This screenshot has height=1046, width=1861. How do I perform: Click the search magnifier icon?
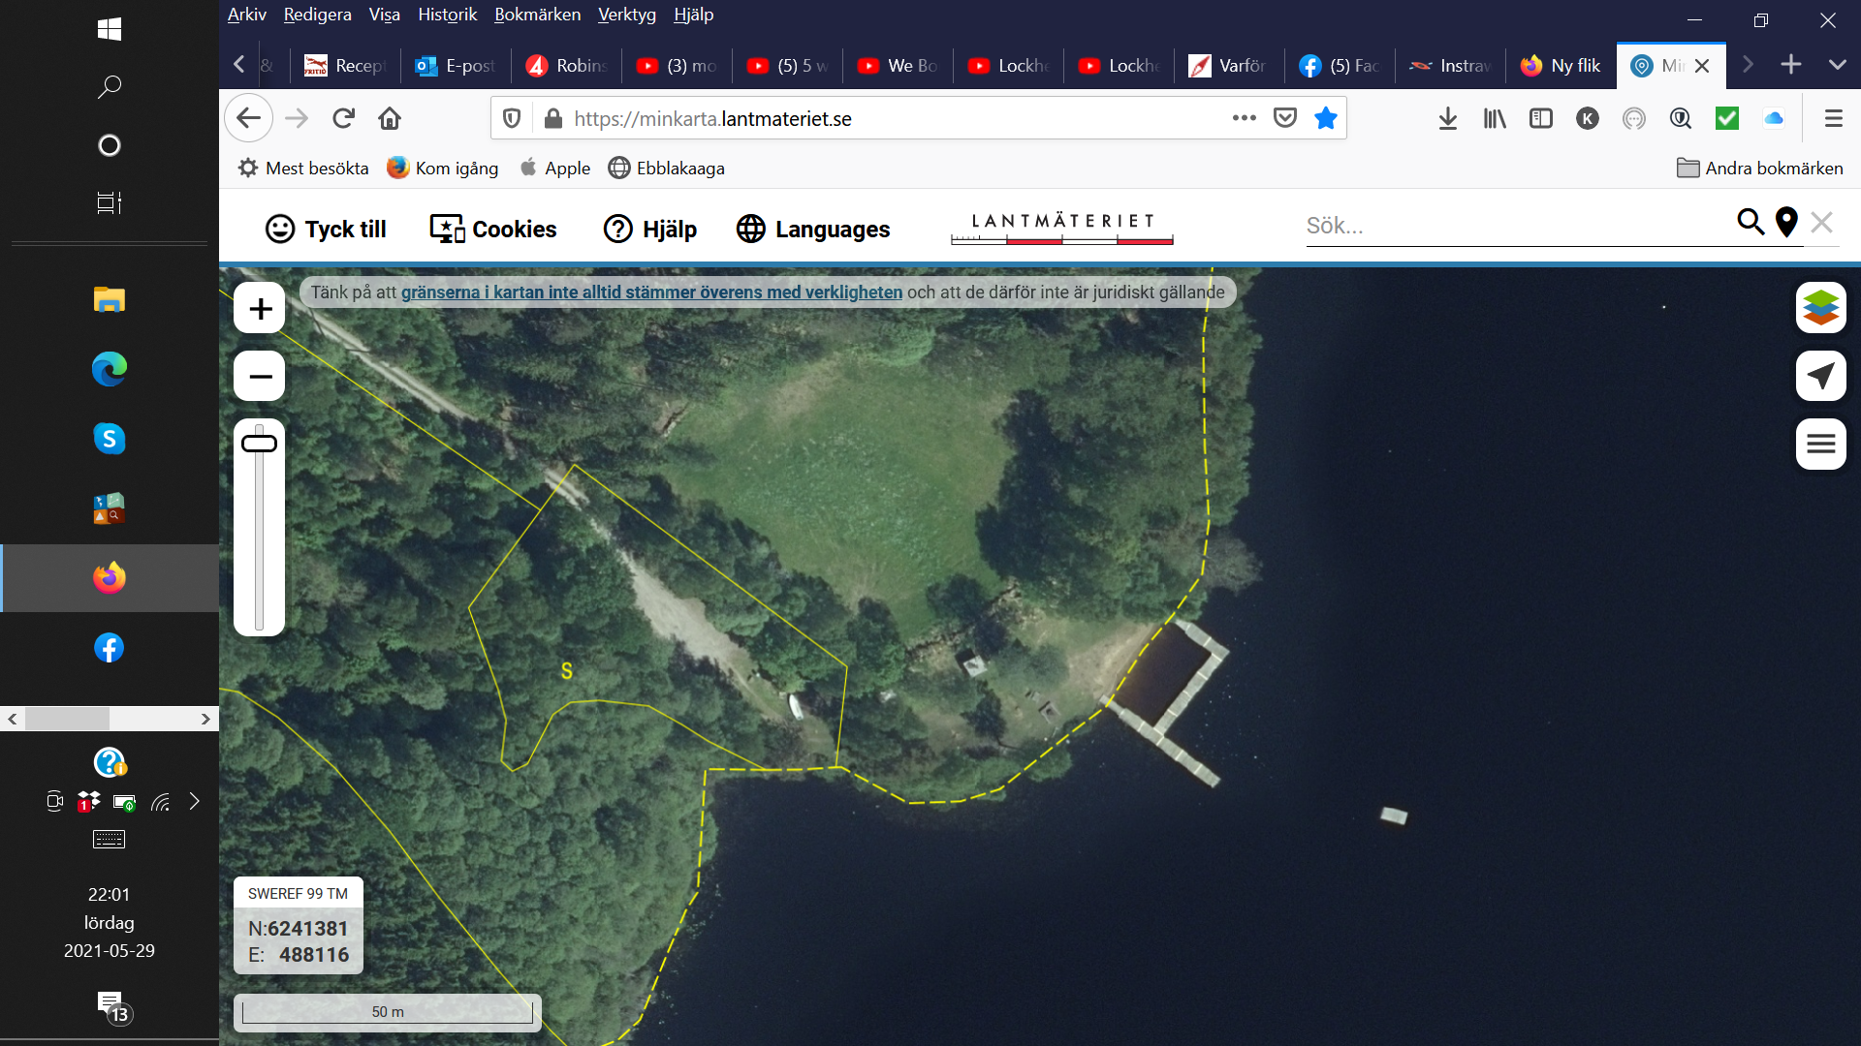point(1750,223)
